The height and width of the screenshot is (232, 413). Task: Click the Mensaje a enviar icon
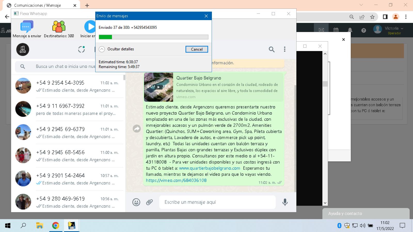click(27, 27)
